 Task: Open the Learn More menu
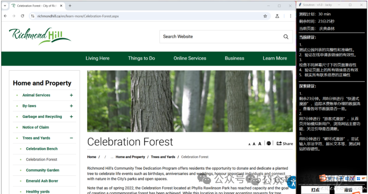[275, 58]
